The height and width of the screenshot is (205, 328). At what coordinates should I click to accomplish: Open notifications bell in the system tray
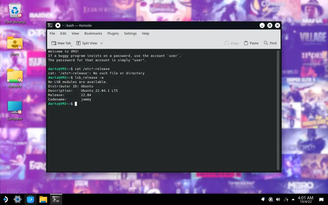[263, 199]
